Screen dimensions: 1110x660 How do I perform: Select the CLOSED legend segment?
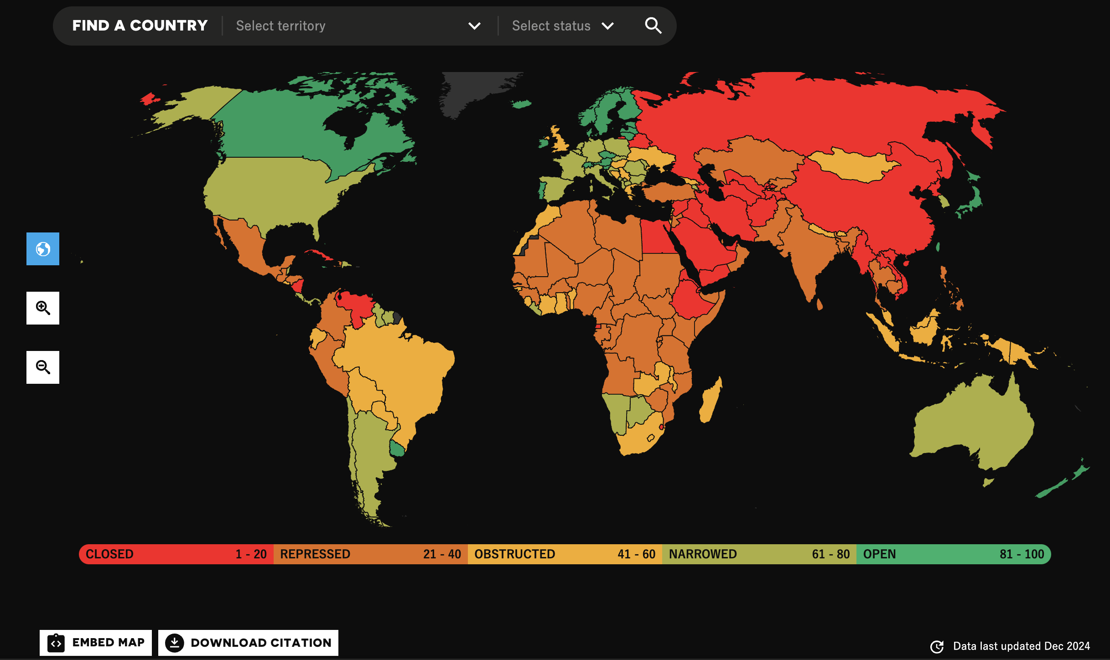pos(176,554)
